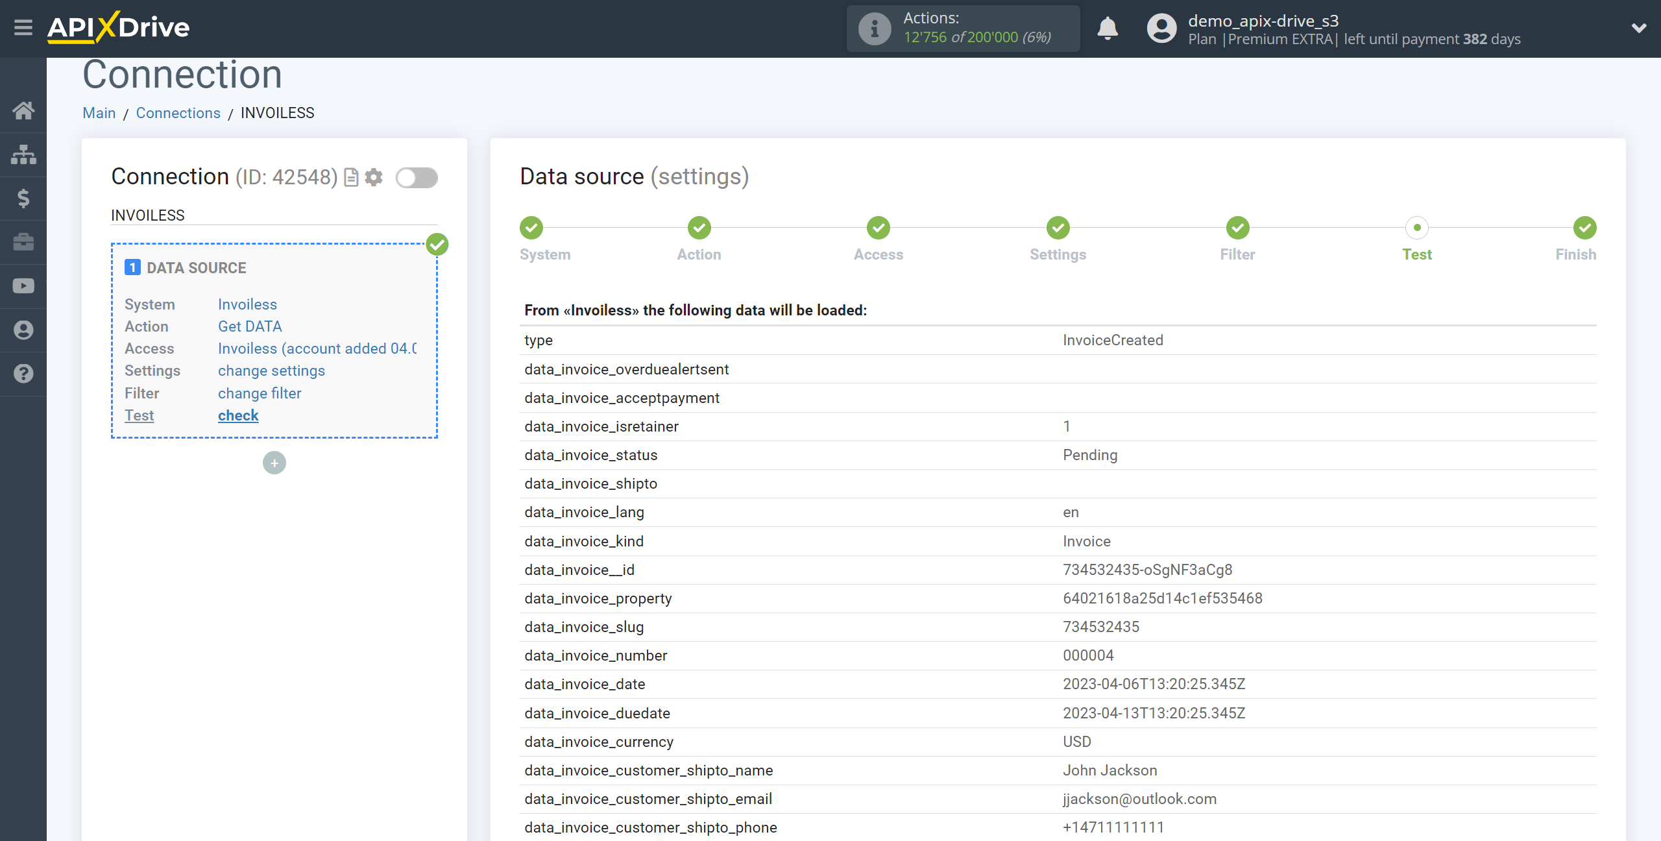
Task: Select the +14711111111 phone value
Action: (x=1113, y=827)
